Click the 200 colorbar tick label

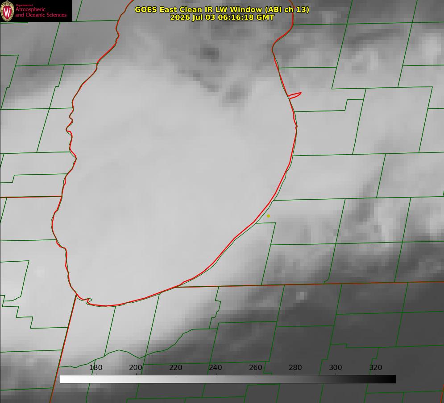pos(135,367)
